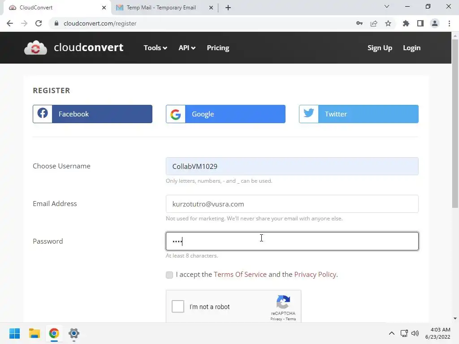
Task: Click the scrollbar up arrow
Action: pyautogui.click(x=455, y=36)
